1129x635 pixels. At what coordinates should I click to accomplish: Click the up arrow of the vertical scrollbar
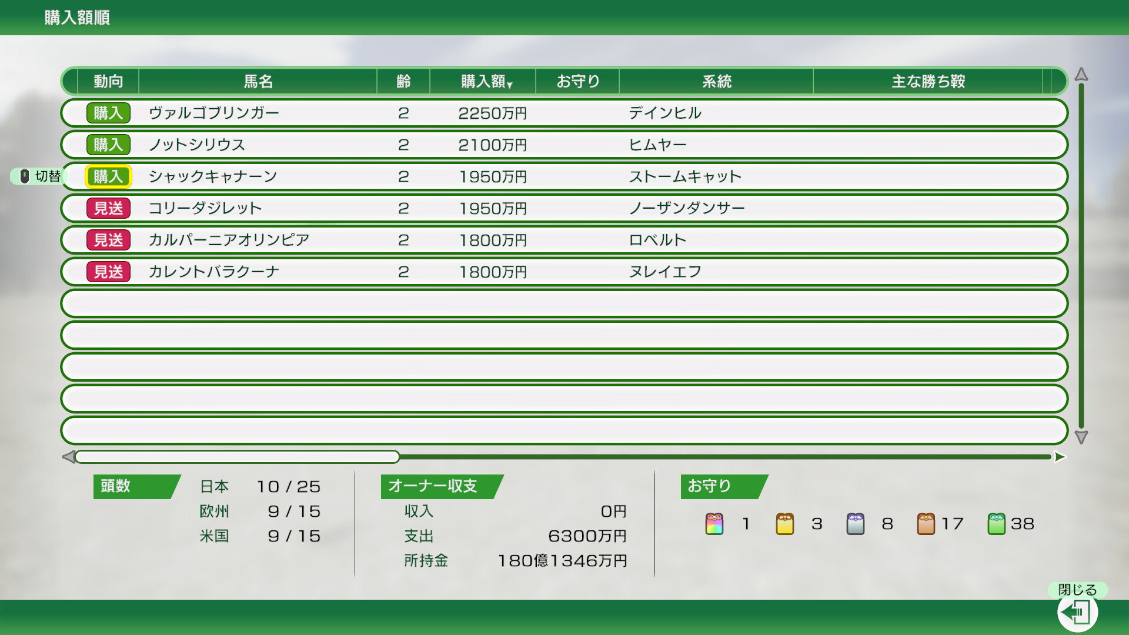click(x=1081, y=75)
